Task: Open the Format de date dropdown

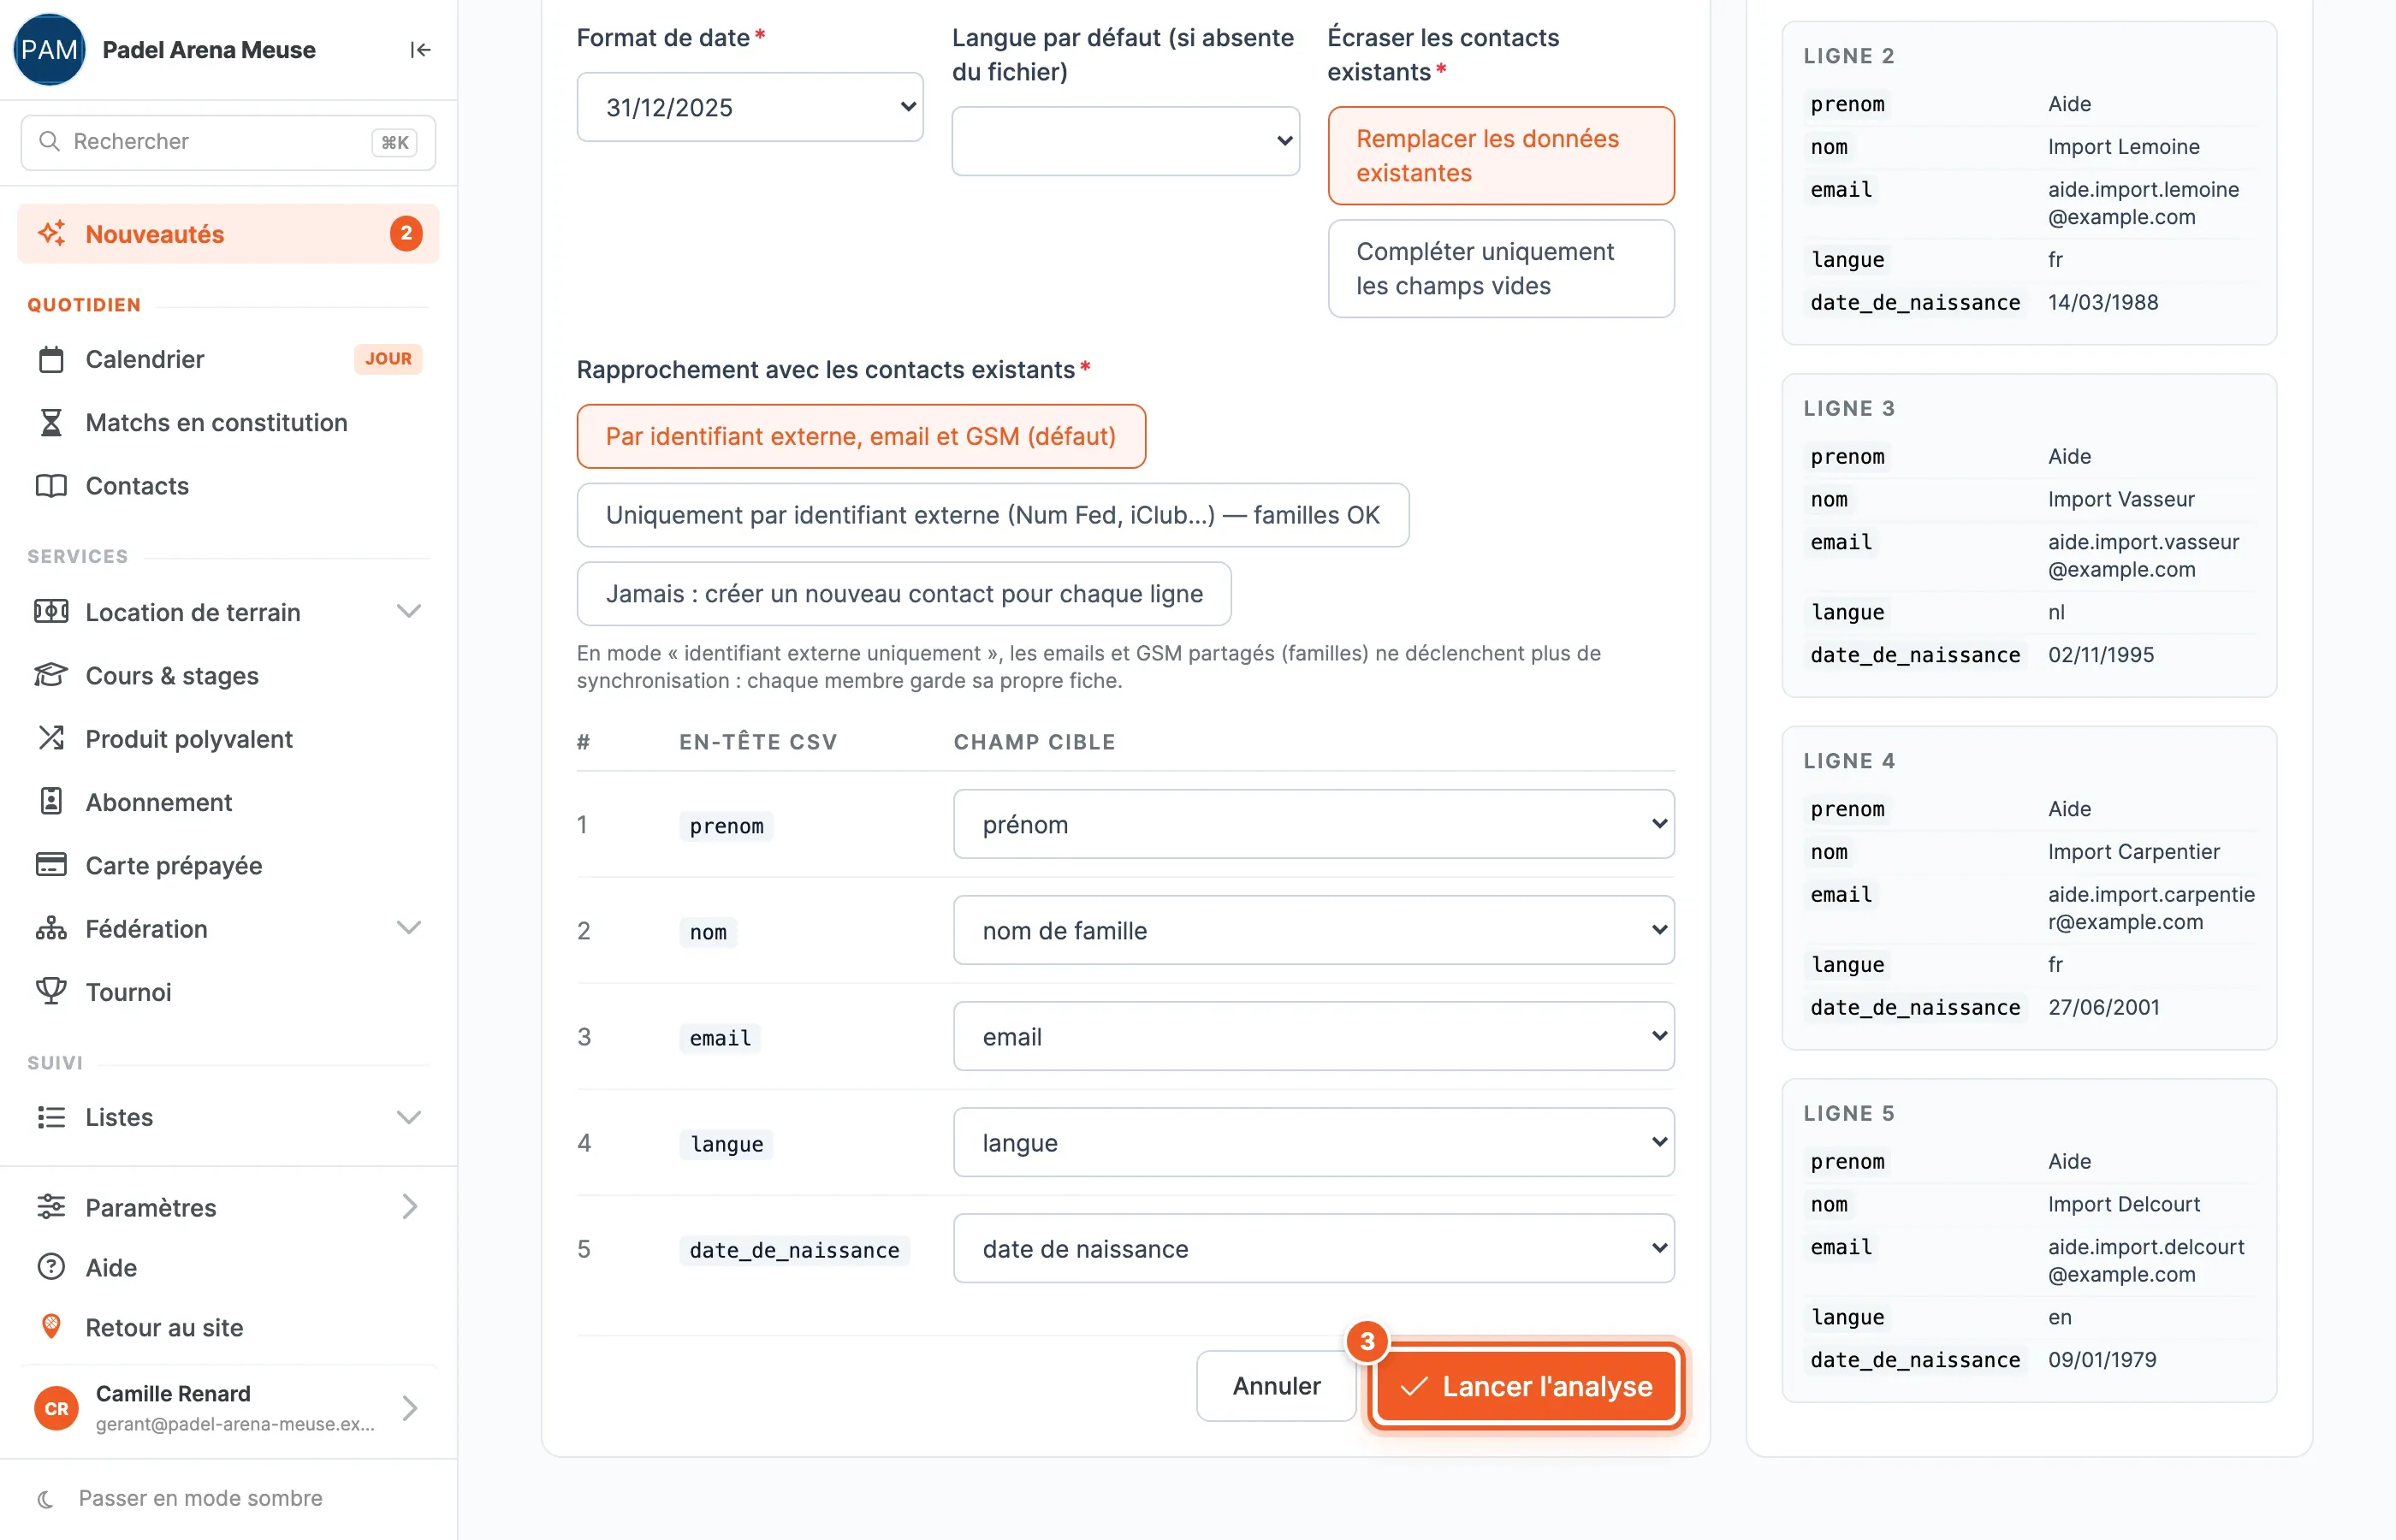Action: (x=750, y=107)
